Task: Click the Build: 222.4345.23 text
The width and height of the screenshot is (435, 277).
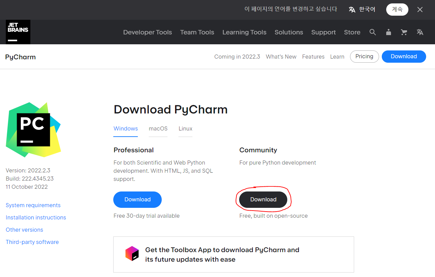Action: coord(30,179)
